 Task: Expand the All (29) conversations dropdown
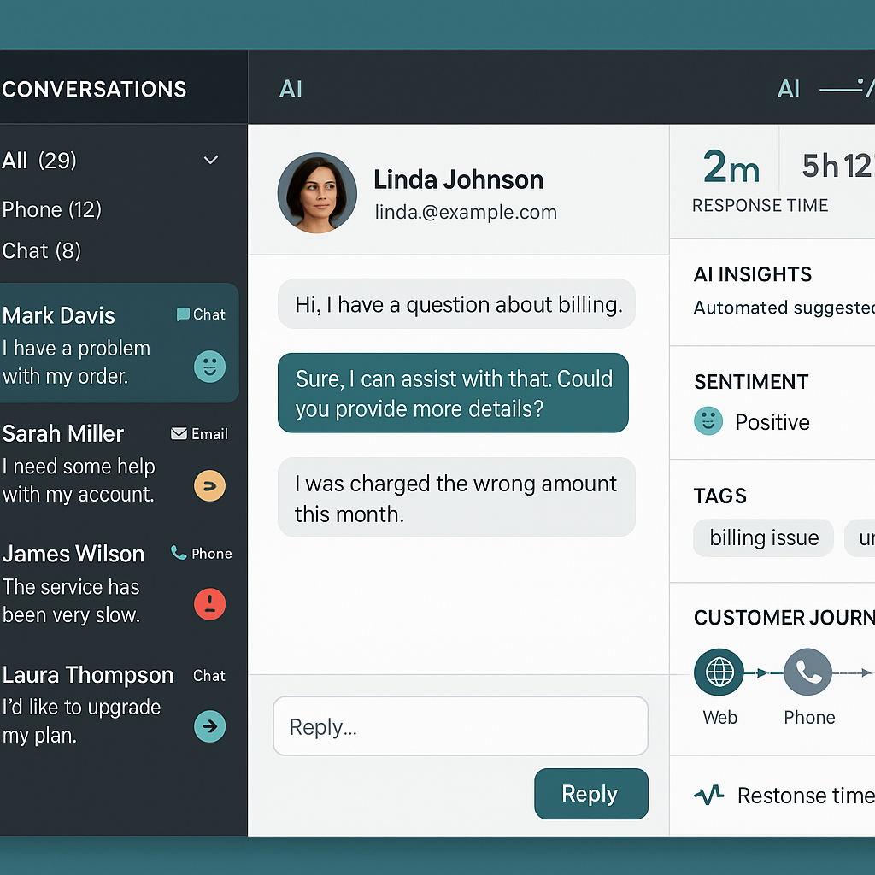[210, 160]
